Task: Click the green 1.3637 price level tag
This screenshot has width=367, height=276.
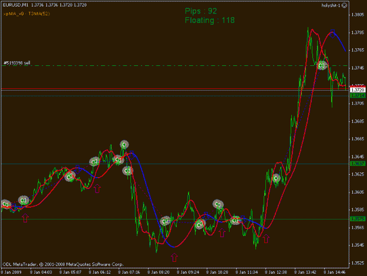Action: (x=358, y=164)
